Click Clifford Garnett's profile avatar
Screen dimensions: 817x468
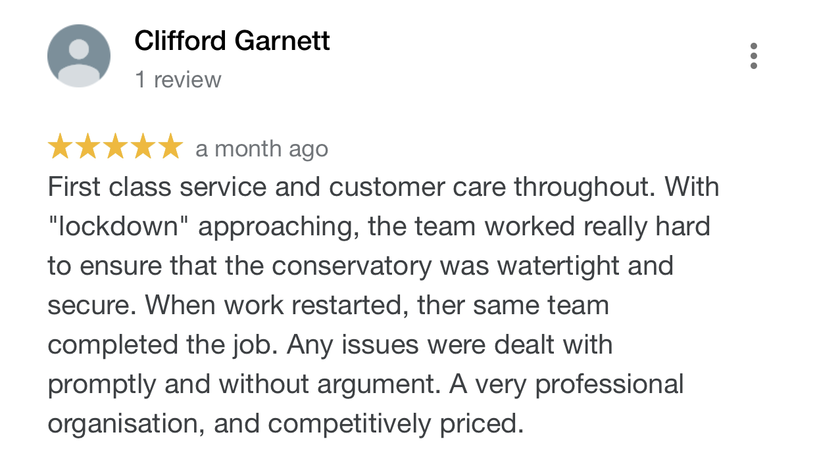[79, 56]
